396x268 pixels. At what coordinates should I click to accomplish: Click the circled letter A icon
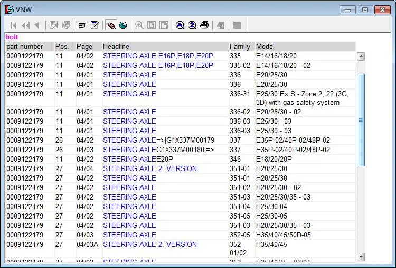[x=180, y=25]
